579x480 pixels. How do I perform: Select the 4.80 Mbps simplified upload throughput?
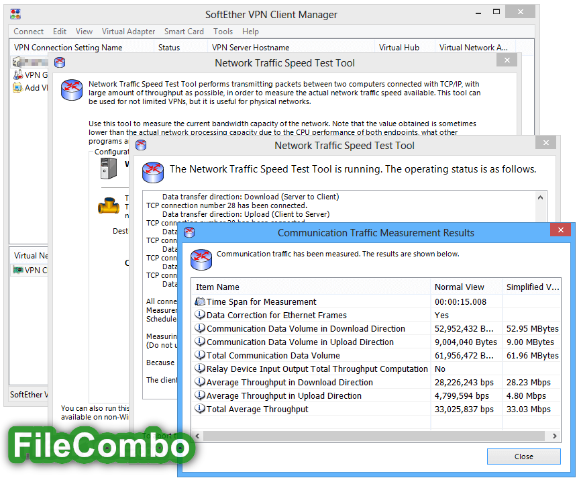[526, 396]
